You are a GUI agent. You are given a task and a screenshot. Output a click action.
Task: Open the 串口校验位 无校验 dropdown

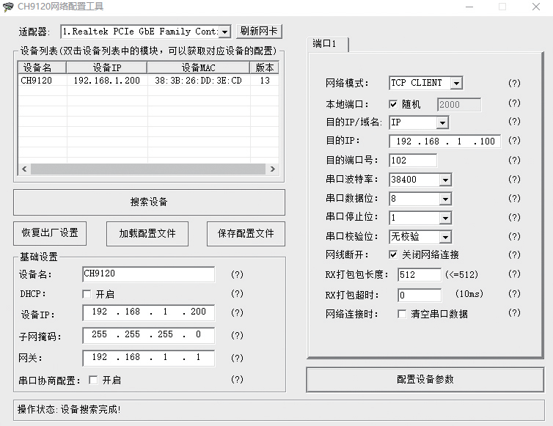point(420,237)
